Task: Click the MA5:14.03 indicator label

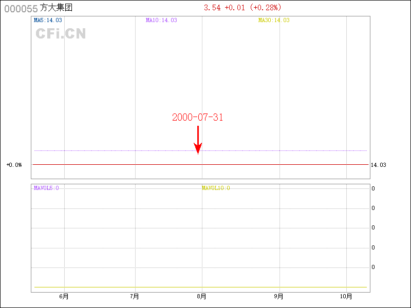Action: (x=48, y=20)
